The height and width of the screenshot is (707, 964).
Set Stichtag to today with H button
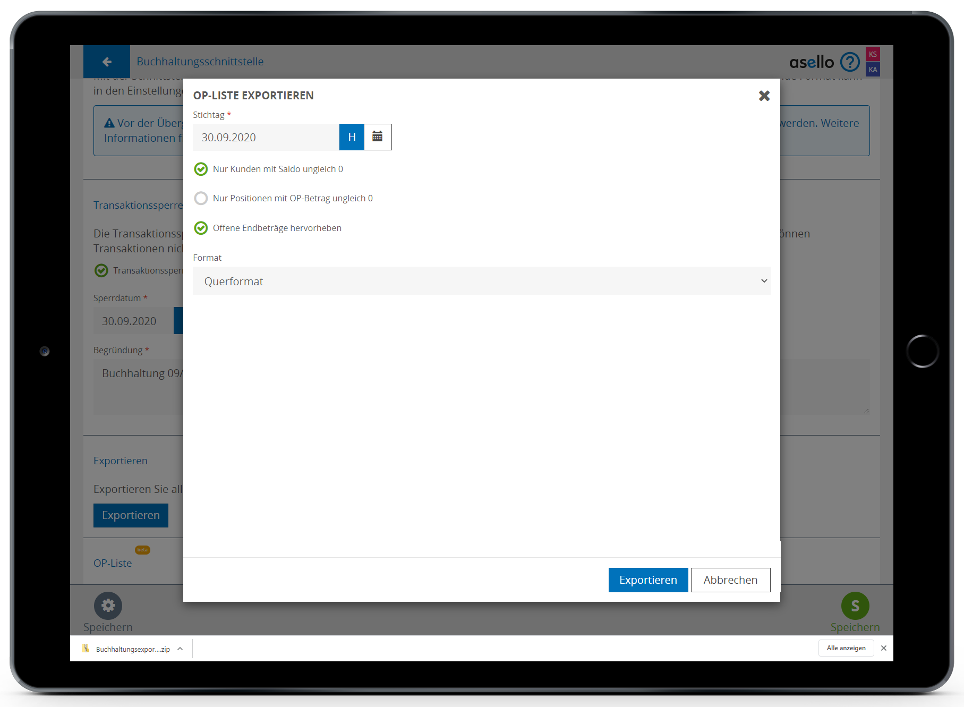coord(352,137)
